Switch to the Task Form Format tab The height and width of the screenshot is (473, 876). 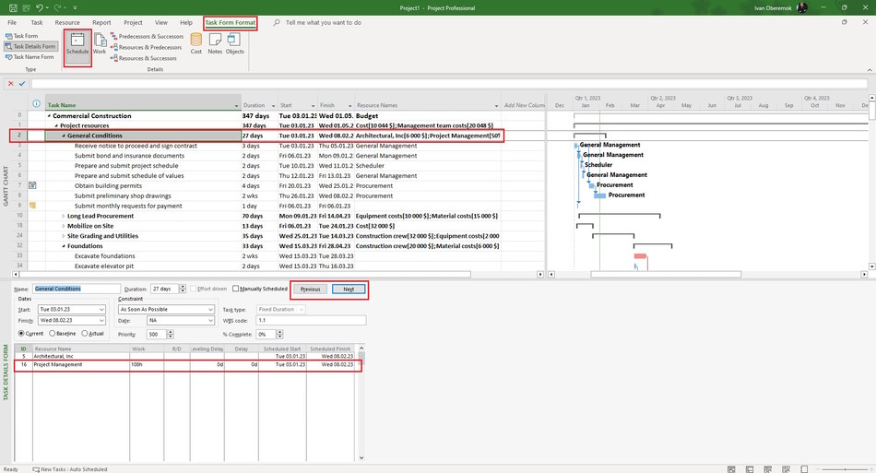click(x=231, y=23)
